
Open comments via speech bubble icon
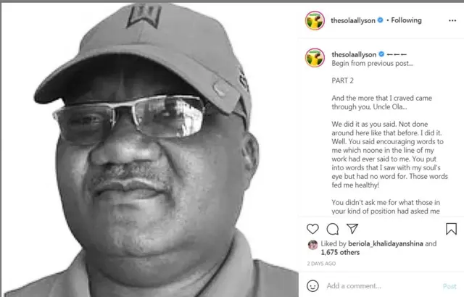click(333, 229)
